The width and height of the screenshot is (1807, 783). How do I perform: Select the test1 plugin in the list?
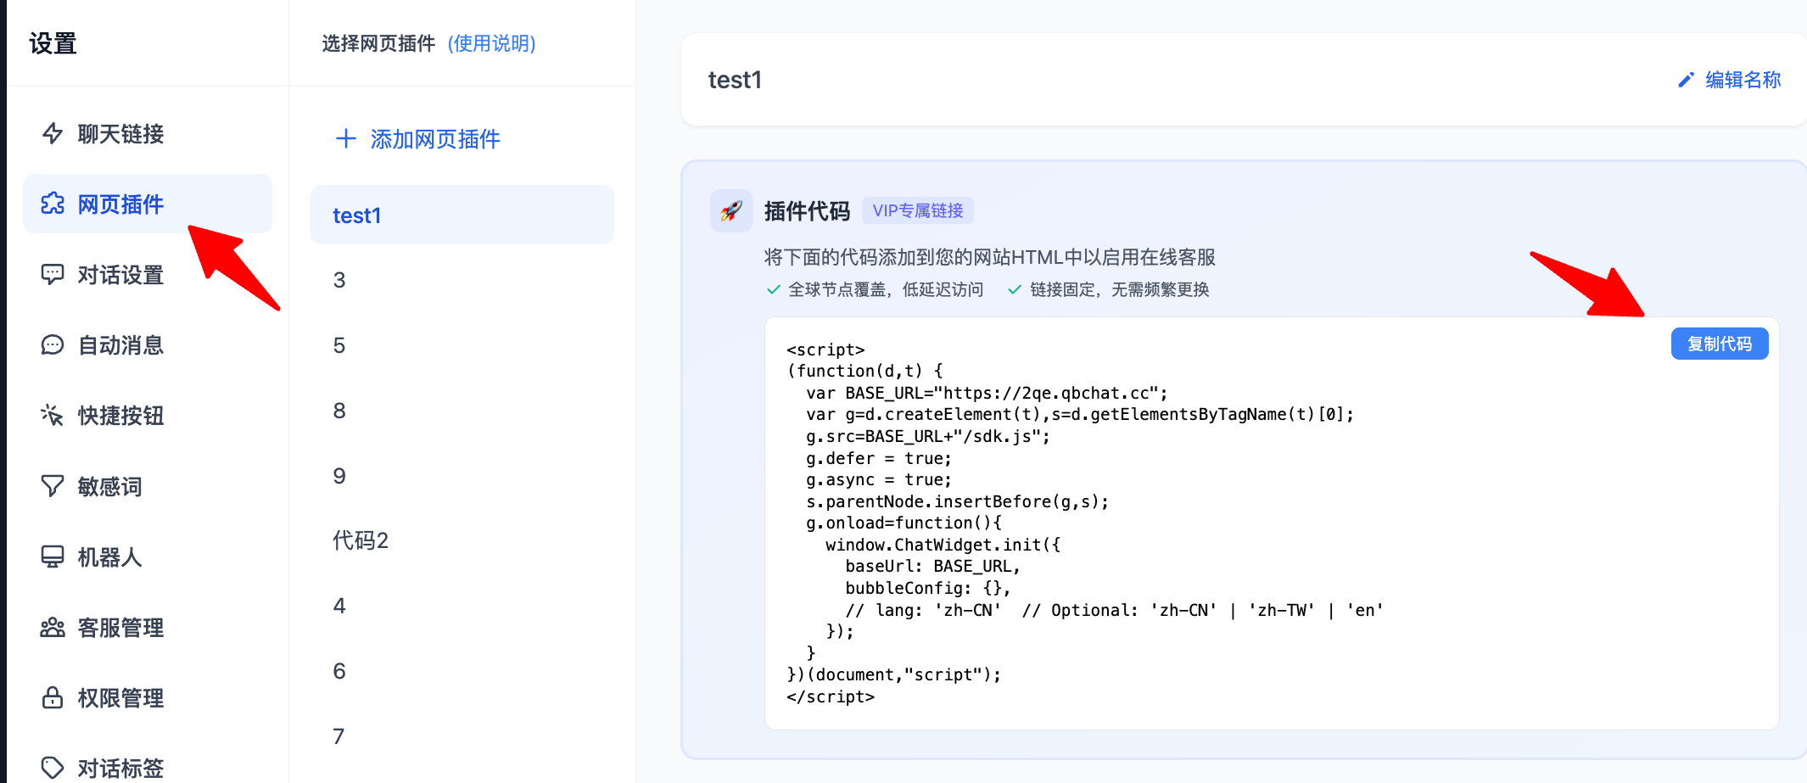[x=462, y=215]
